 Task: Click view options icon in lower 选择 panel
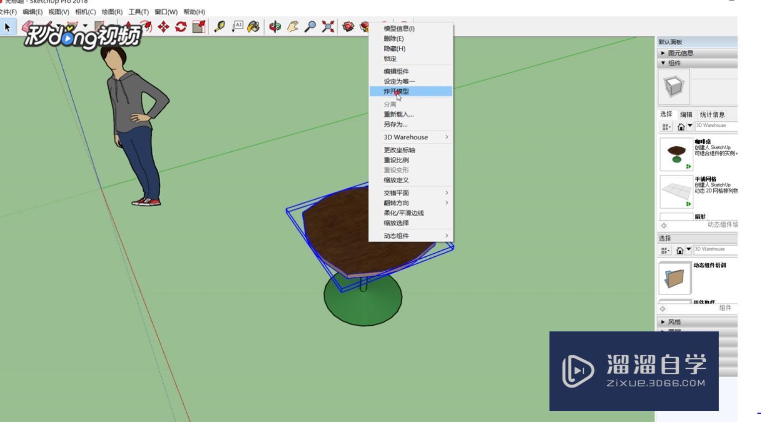[x=666, y=250]
